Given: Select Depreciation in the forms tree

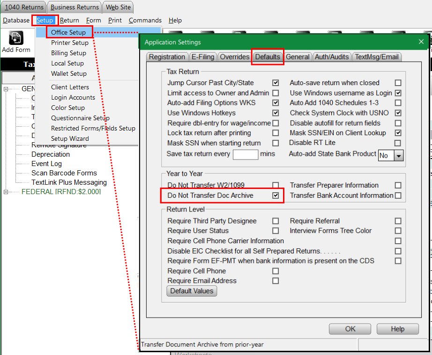Looking at the screenshot, I should click(x=51, y=154).
